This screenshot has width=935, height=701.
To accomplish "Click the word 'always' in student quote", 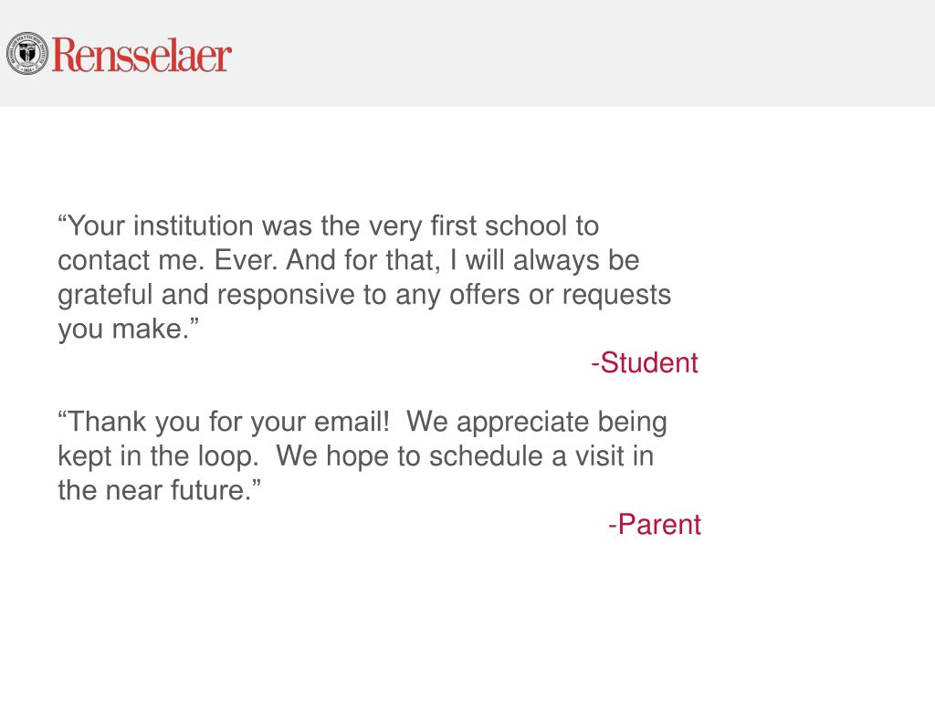I will [x=556, y=260].
